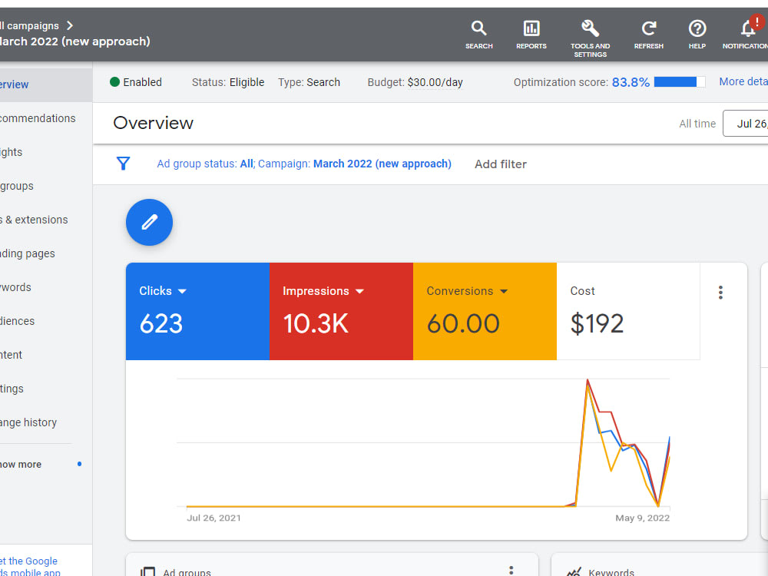Click the Ad groups card icon
Image resolution: width=768 pixels, height=576 pixels.
[x=147, y=571]
